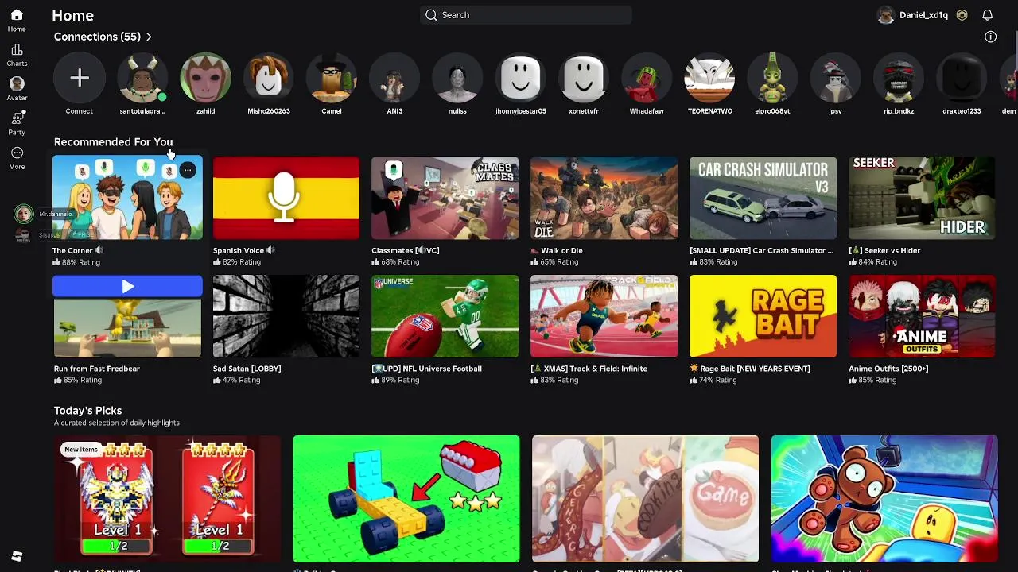Open xonettvfr's profile avatar
Image resolution: width=1018 pixels, height=572 pixels.
(x=584, y=78)
